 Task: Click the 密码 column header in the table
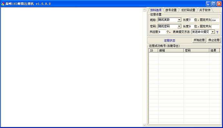(x=196, y=50)
